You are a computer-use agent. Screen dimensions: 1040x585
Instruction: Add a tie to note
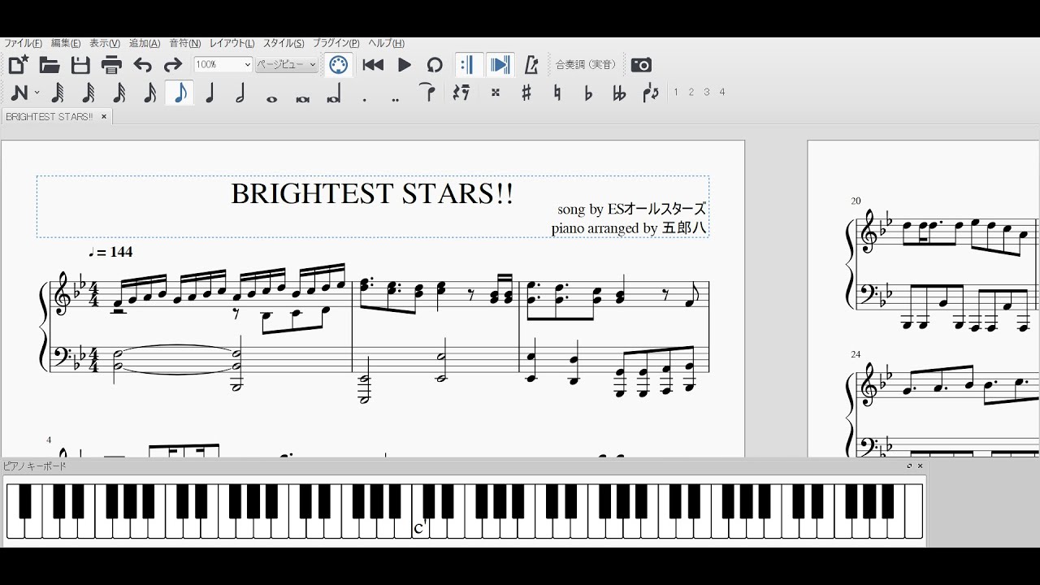click(x=429, y=92)
